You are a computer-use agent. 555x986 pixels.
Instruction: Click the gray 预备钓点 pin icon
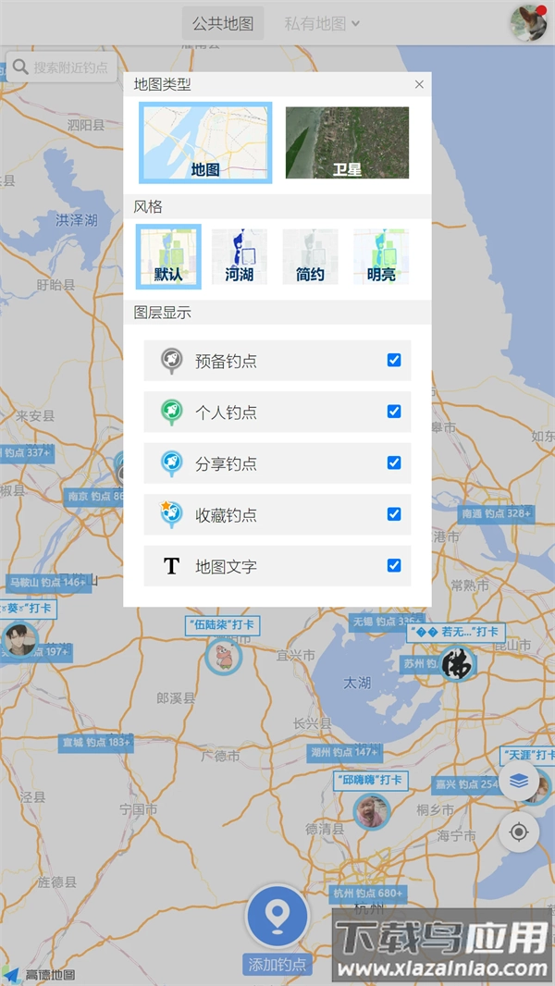(172, 361)
